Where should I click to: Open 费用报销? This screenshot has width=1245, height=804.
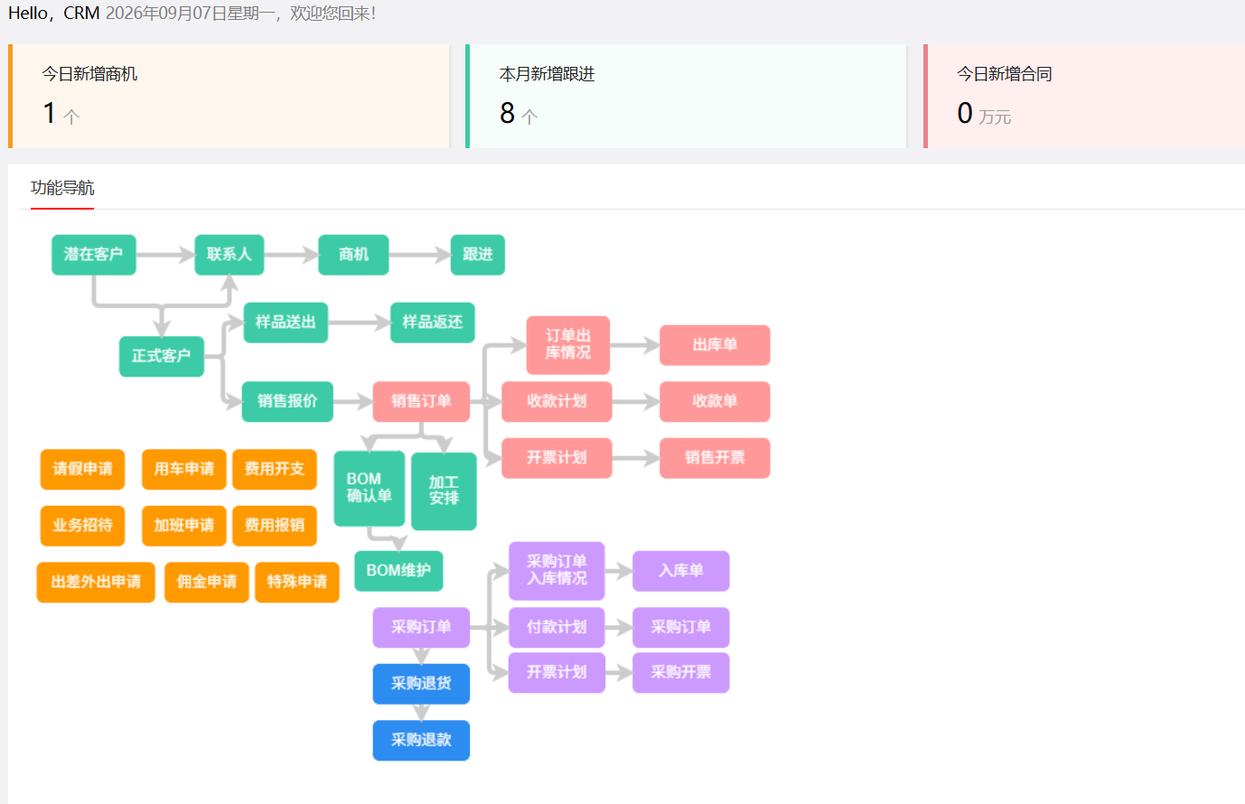pos(275,526)
